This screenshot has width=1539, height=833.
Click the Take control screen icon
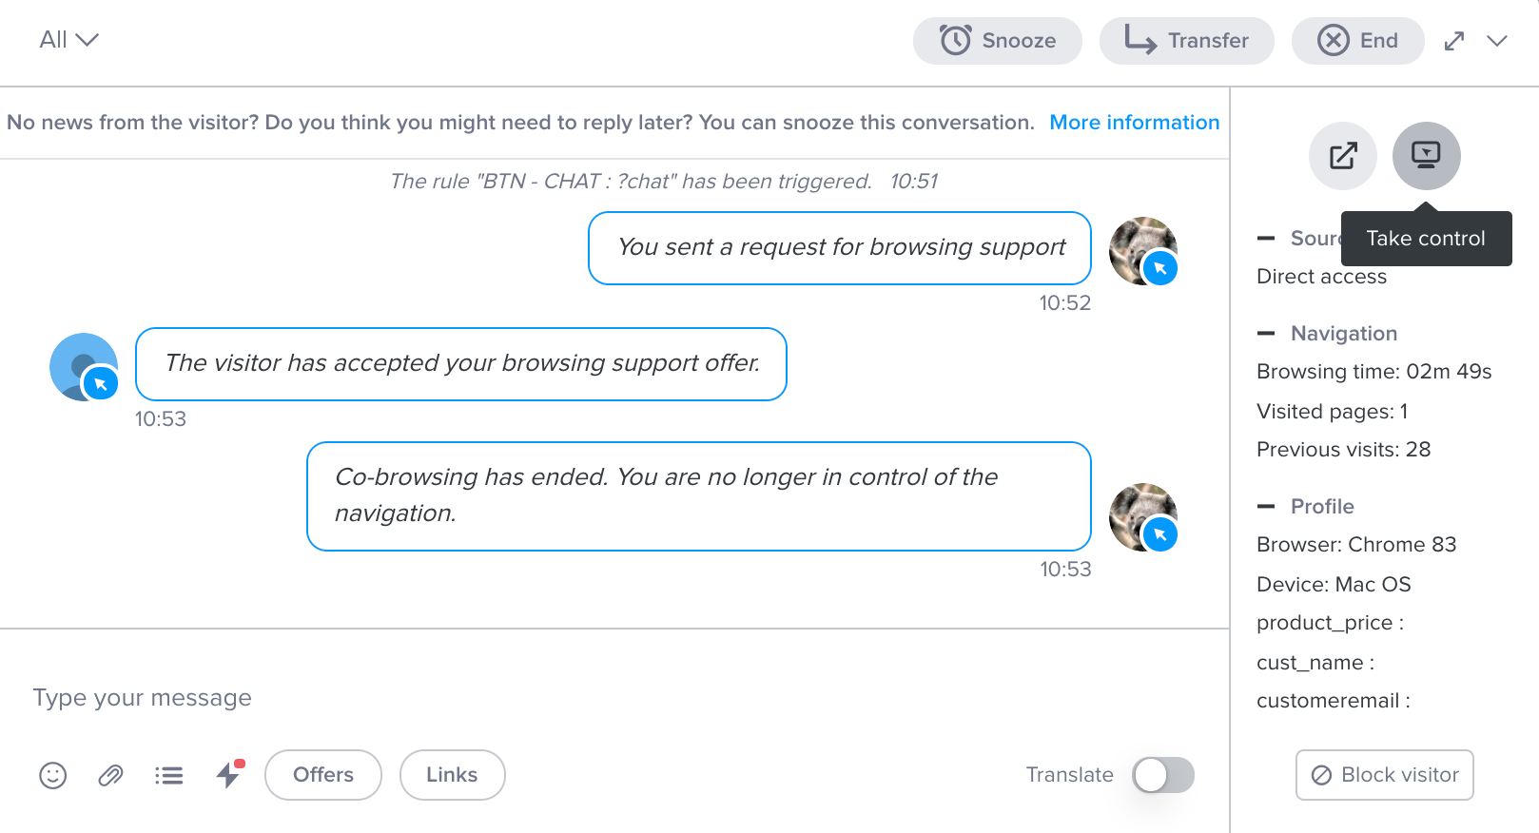tap(1427, 156)
